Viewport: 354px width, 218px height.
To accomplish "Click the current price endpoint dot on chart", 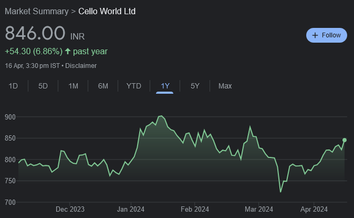I will pyautogui.click(x=345, y=140).
